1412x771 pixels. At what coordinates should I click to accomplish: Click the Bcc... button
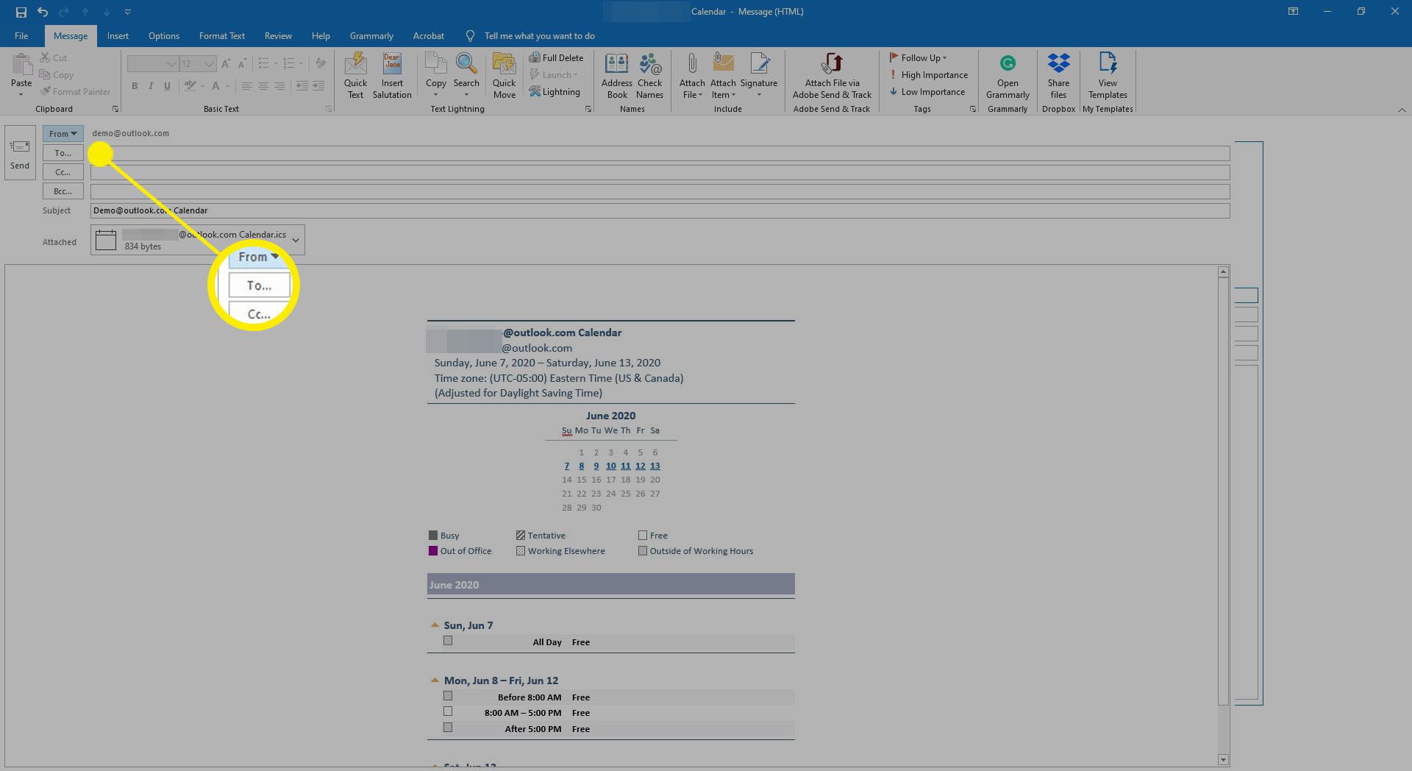63,191
